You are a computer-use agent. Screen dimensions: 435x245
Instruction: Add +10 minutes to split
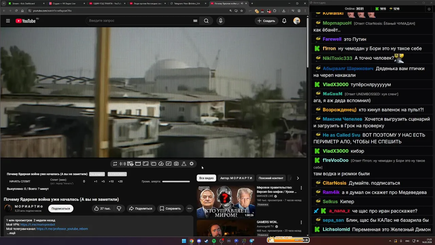[111, 181]
